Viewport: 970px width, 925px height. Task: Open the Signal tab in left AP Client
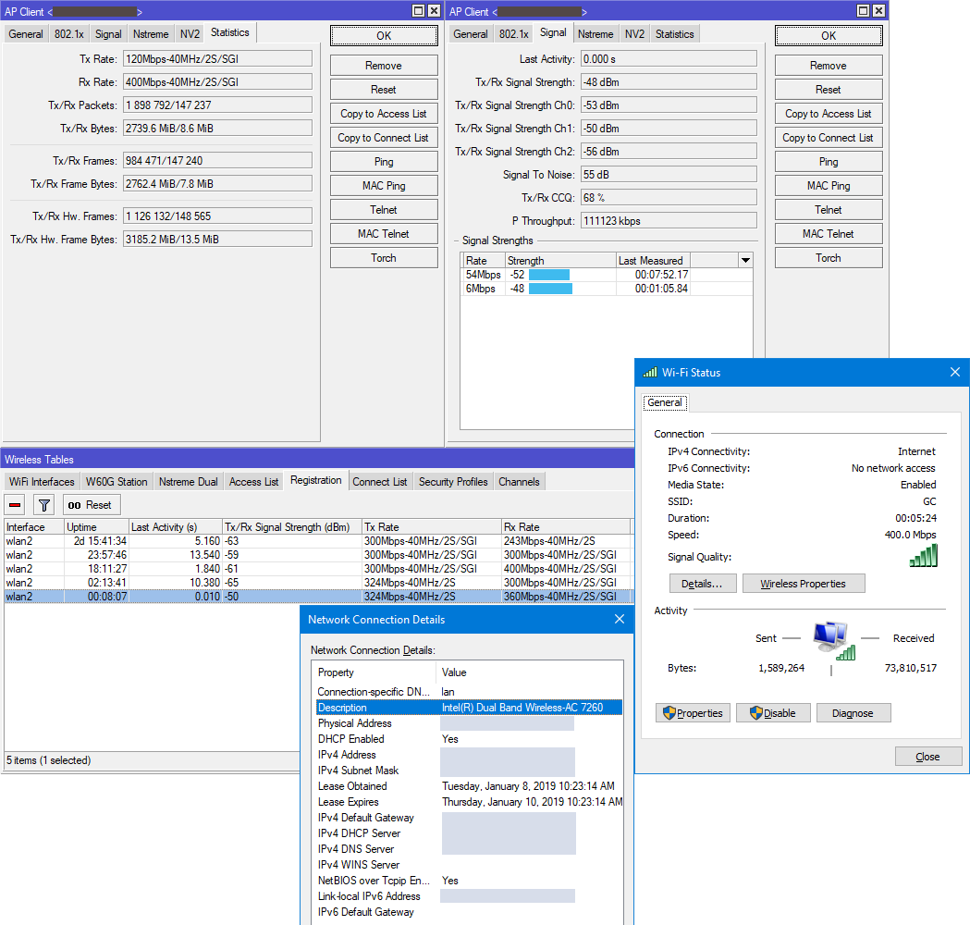[108, 34]
